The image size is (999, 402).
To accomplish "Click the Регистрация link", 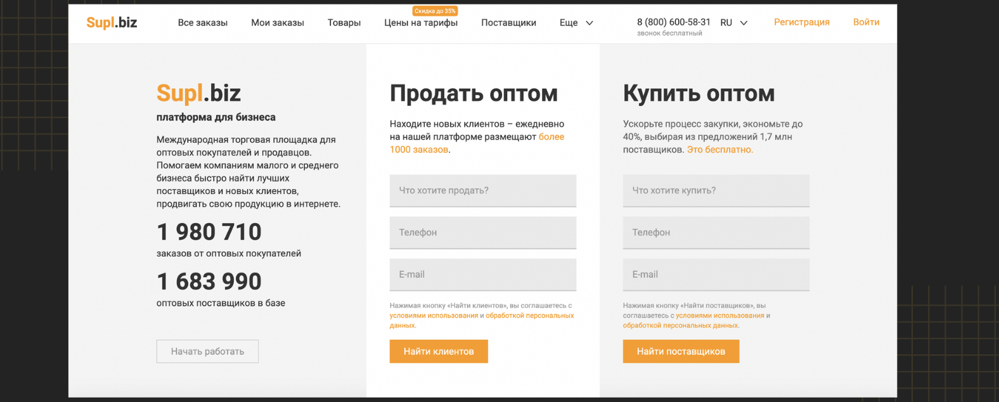I will coord(802,22).
